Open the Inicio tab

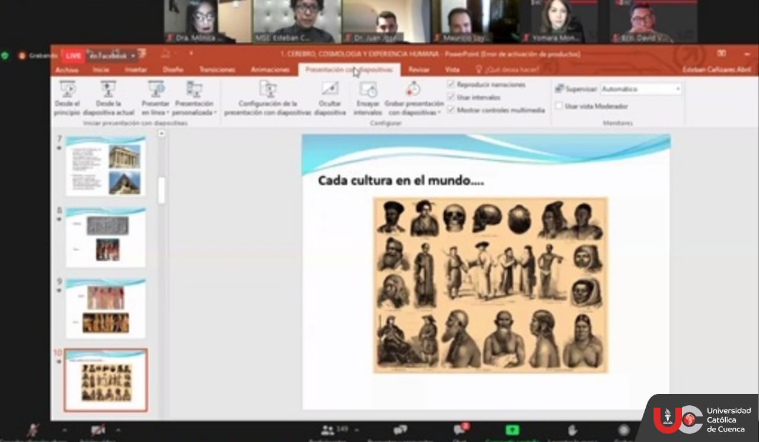(101, 70)
